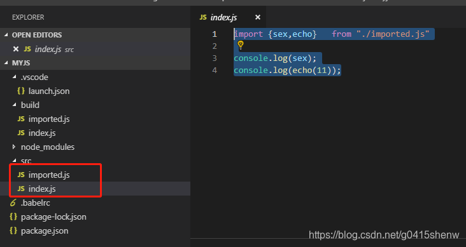This screenshot has height=247, width=466.
Task: Select index.js under src folder
Action: pyautogui.click(x=42, y=189)
